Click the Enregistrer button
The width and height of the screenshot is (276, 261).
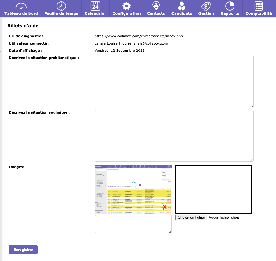pyautogui.click(x=23, y=250)
